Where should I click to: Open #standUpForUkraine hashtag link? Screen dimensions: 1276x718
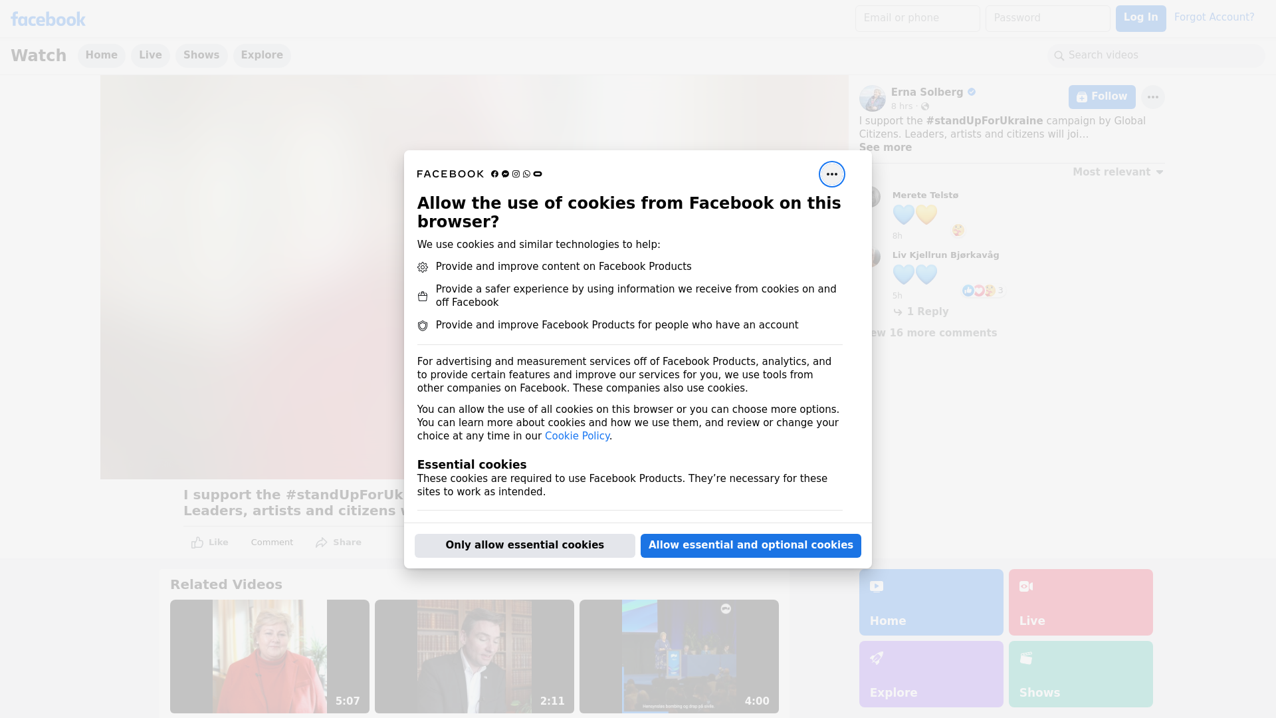point(984,121)
